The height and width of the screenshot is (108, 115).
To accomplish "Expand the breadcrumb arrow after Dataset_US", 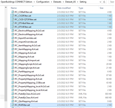I will pyautogui.click(x=78, y=2).
